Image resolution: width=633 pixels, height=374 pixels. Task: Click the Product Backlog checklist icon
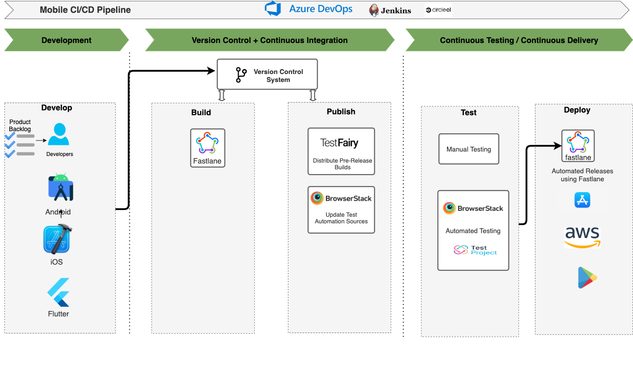tap(19, 145)
